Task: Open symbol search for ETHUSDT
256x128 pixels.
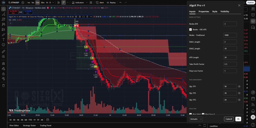Action: (14, 3)
